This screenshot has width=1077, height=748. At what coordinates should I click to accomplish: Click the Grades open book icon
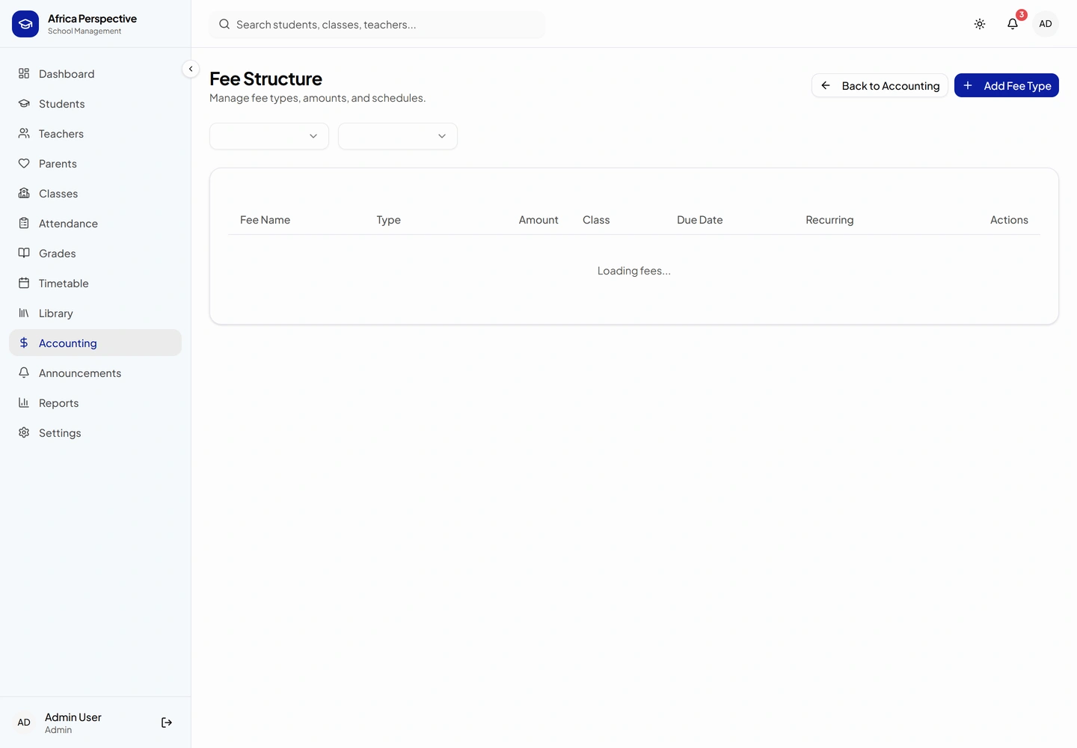[24, 253]
